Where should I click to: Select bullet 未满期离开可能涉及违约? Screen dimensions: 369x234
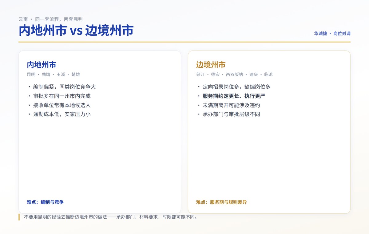231,105
